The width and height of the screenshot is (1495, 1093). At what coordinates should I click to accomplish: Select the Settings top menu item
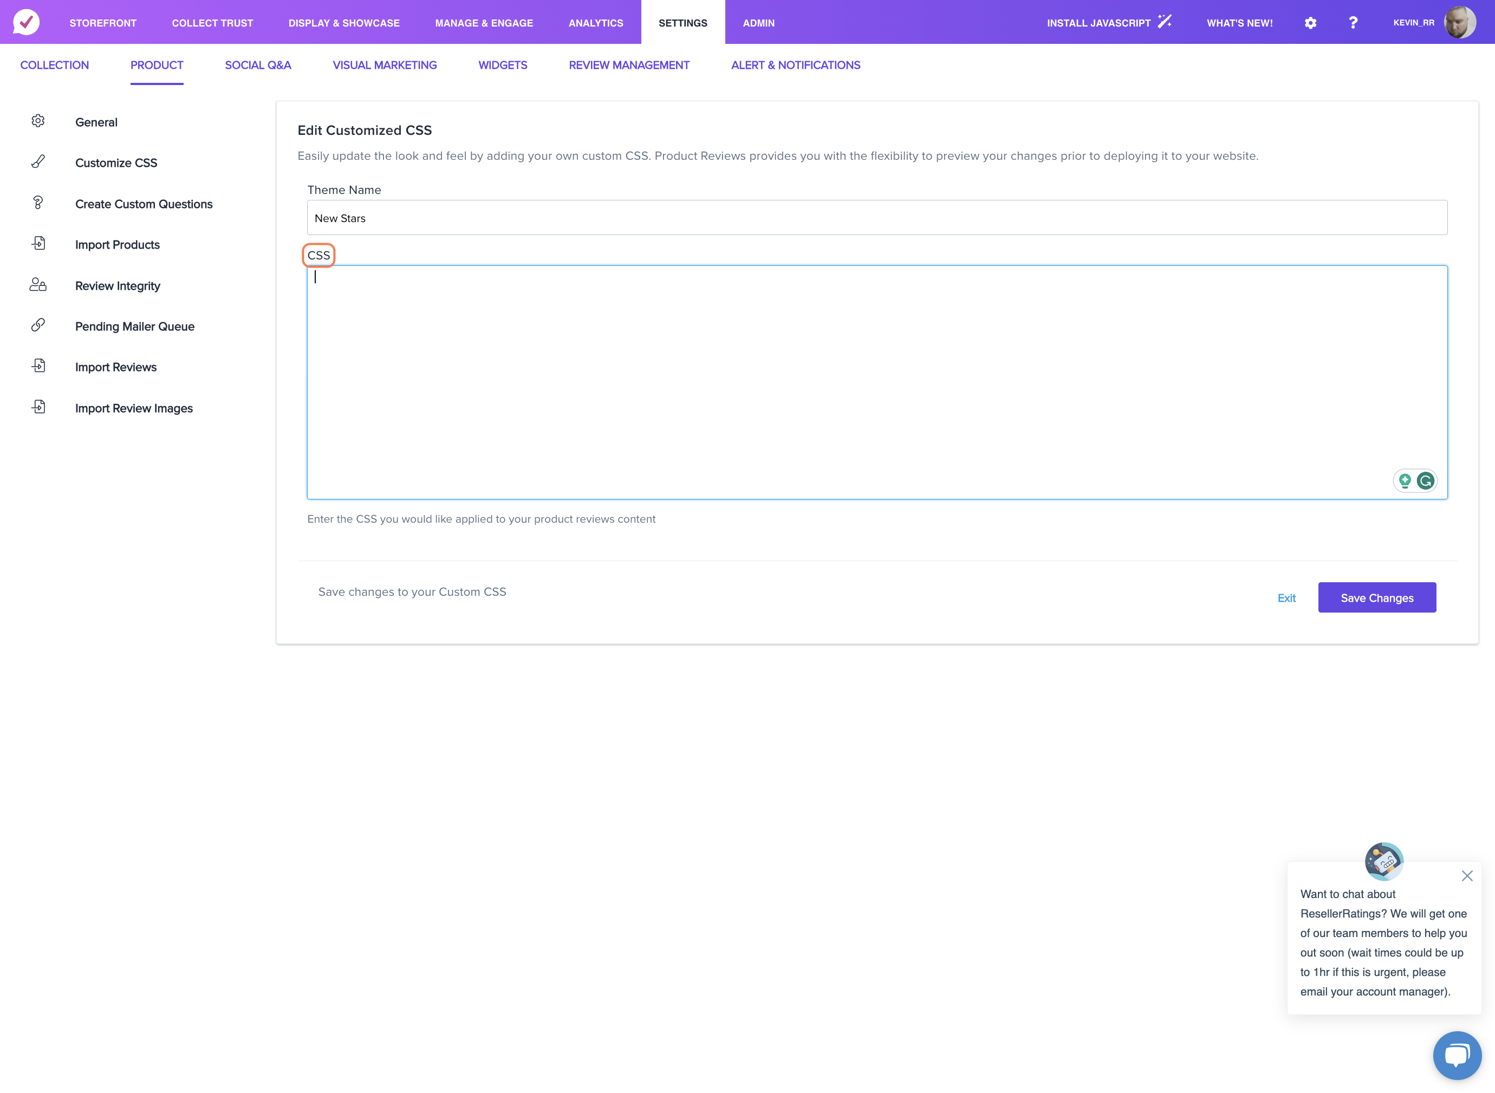[684, 23]
